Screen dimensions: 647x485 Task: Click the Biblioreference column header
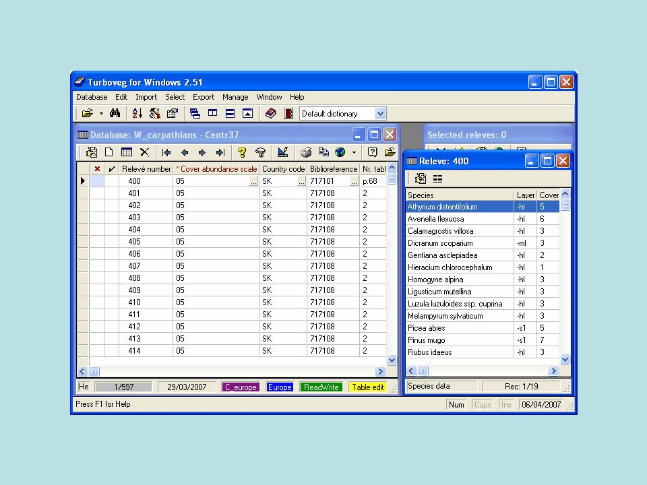334,169
